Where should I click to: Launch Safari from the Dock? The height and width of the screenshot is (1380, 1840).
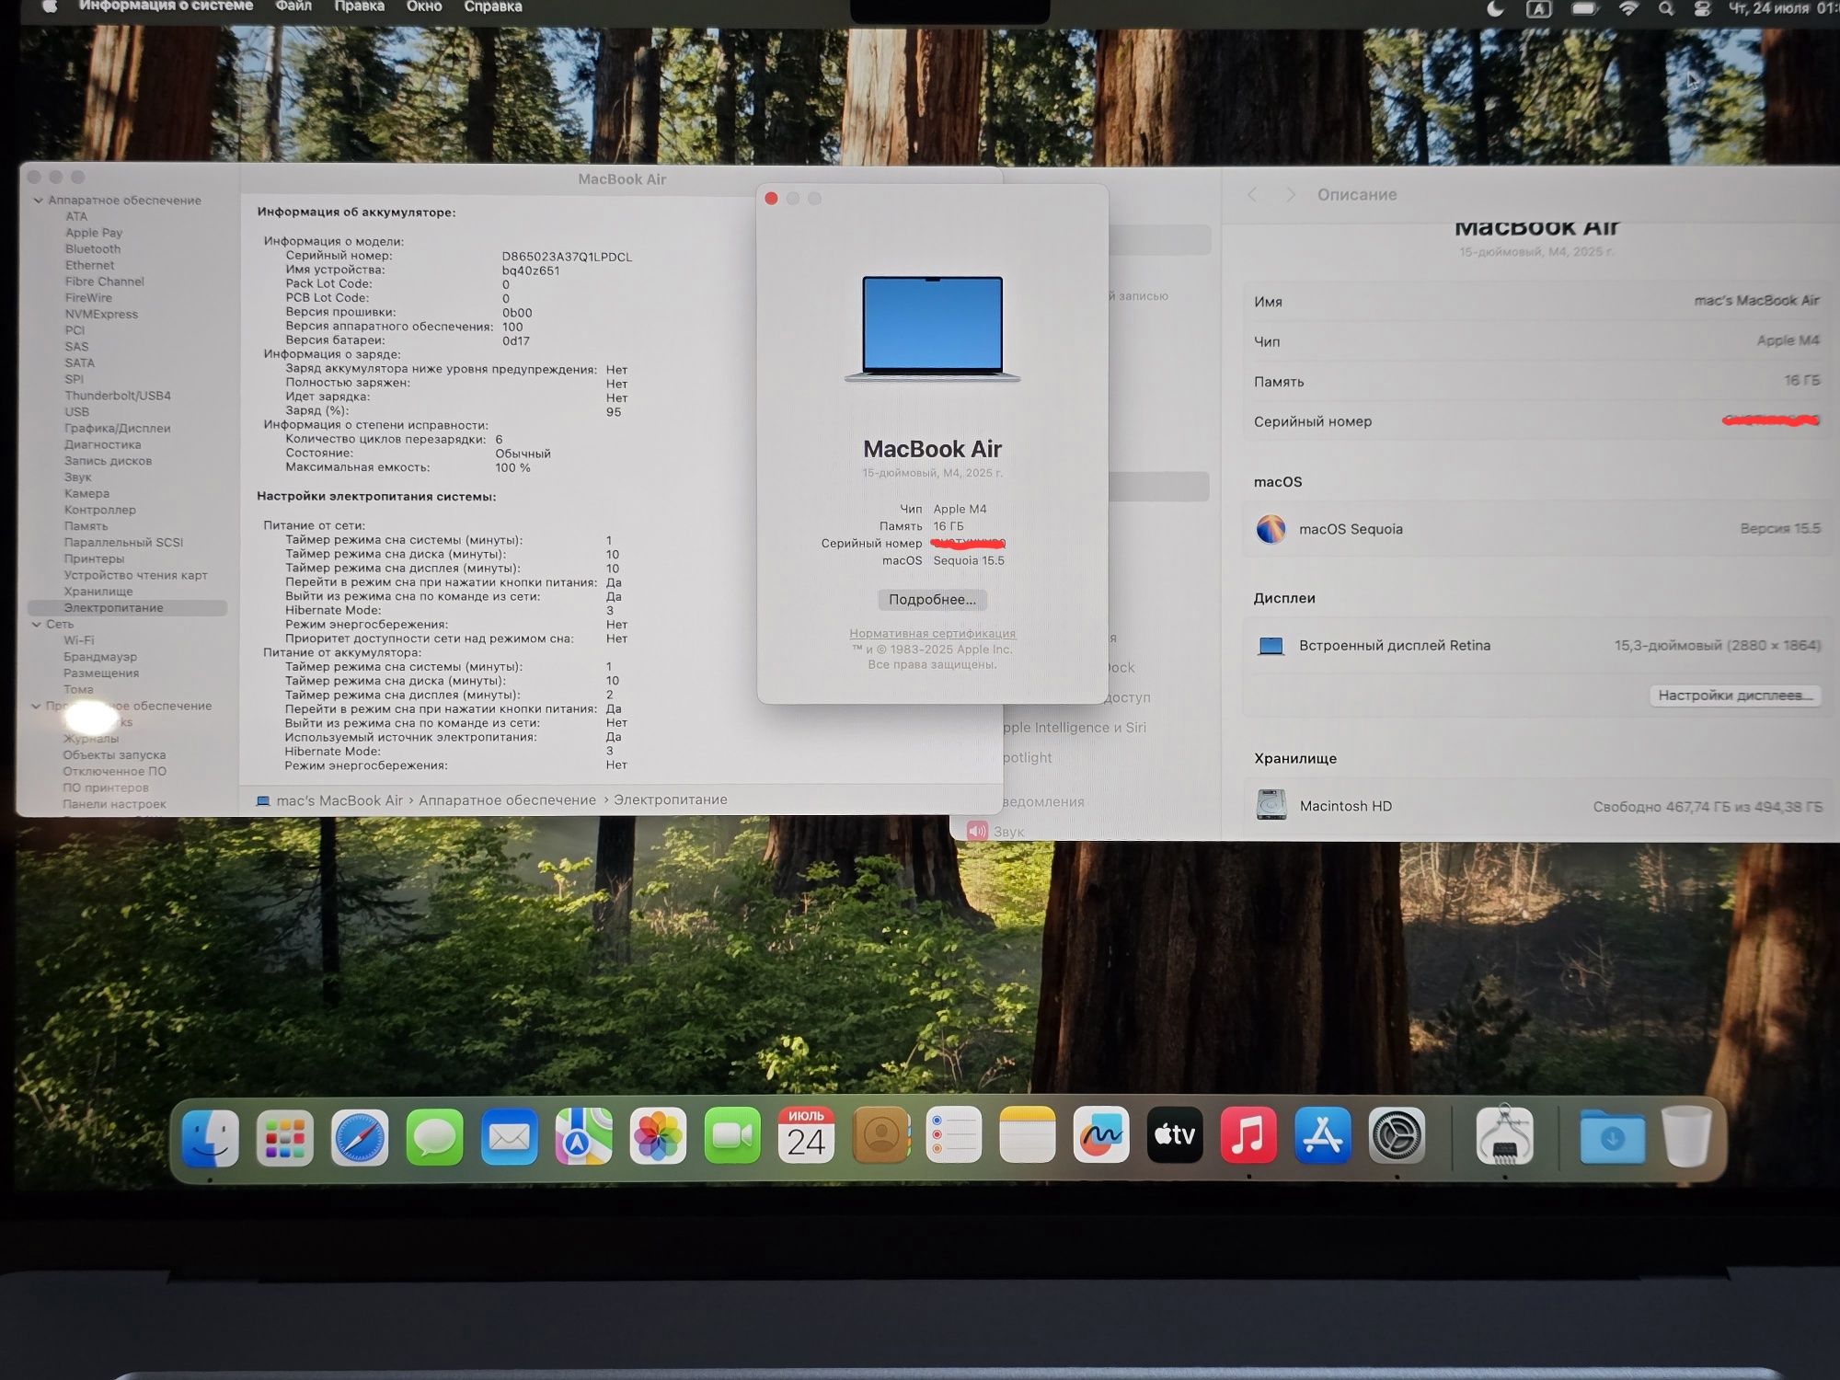360,1138
